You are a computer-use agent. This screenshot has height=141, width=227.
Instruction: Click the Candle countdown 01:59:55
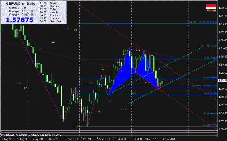click(x=21, y=15)
